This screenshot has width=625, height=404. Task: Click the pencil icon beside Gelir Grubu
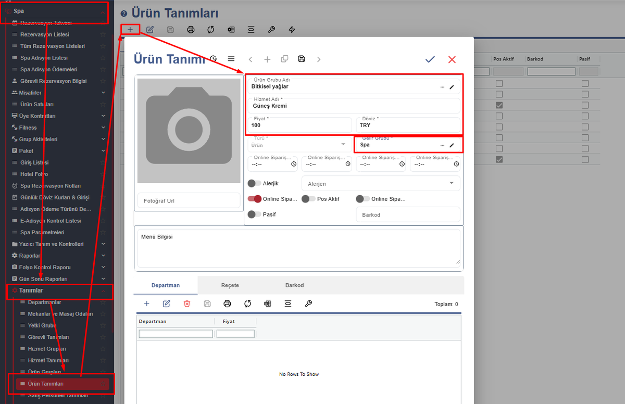pyautogui.click(x=452, y=145)
